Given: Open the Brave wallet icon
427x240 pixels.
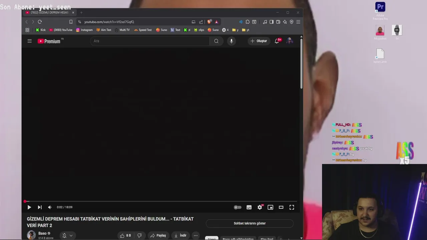Looking at the screenshot, I should [278, 22].
